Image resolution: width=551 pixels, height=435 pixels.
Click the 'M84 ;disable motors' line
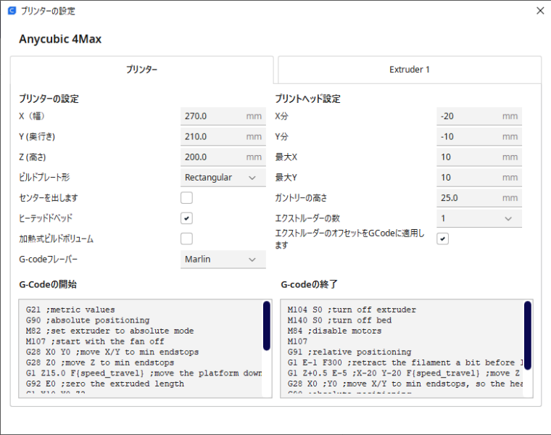tap(334, 331)
